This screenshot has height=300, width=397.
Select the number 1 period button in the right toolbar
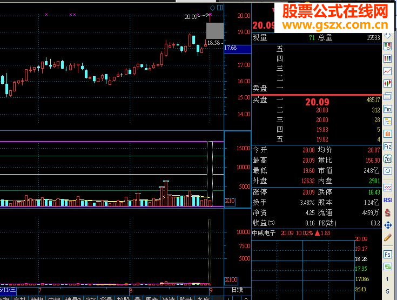pyautogui.click(x=387, y=279)
